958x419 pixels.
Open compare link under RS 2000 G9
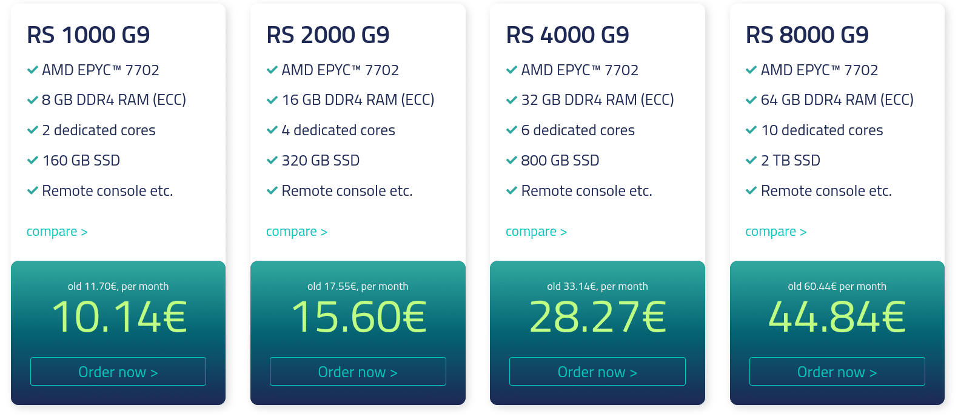point(296,232)
